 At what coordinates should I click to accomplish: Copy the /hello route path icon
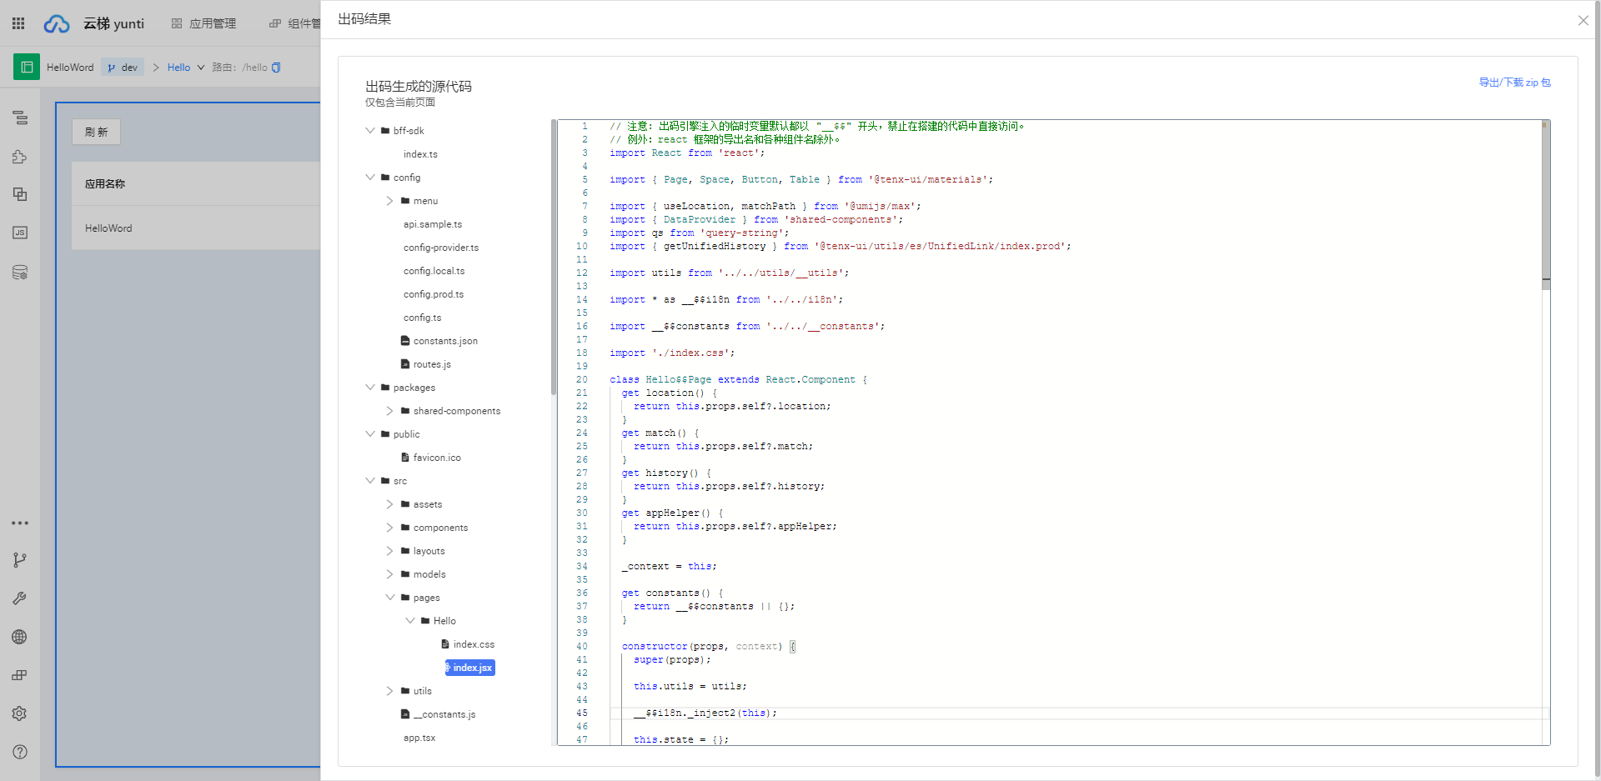[276, 68]
